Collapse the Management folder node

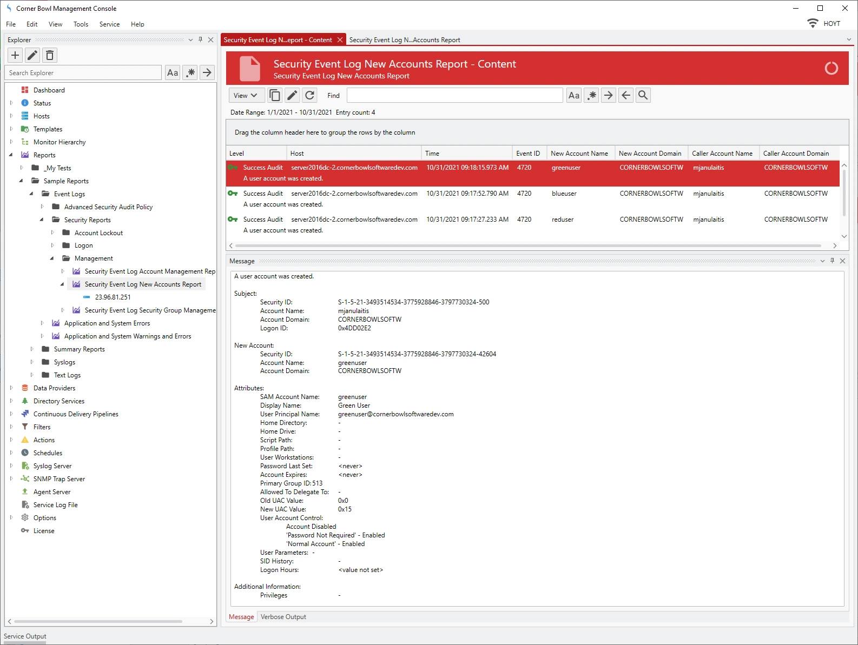(x=52, y=258)
